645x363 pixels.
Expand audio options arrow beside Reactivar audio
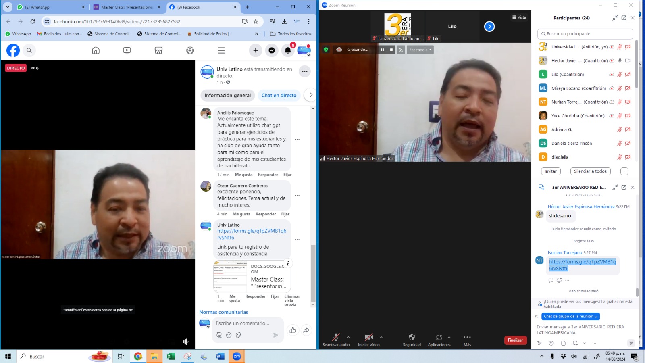348,337
